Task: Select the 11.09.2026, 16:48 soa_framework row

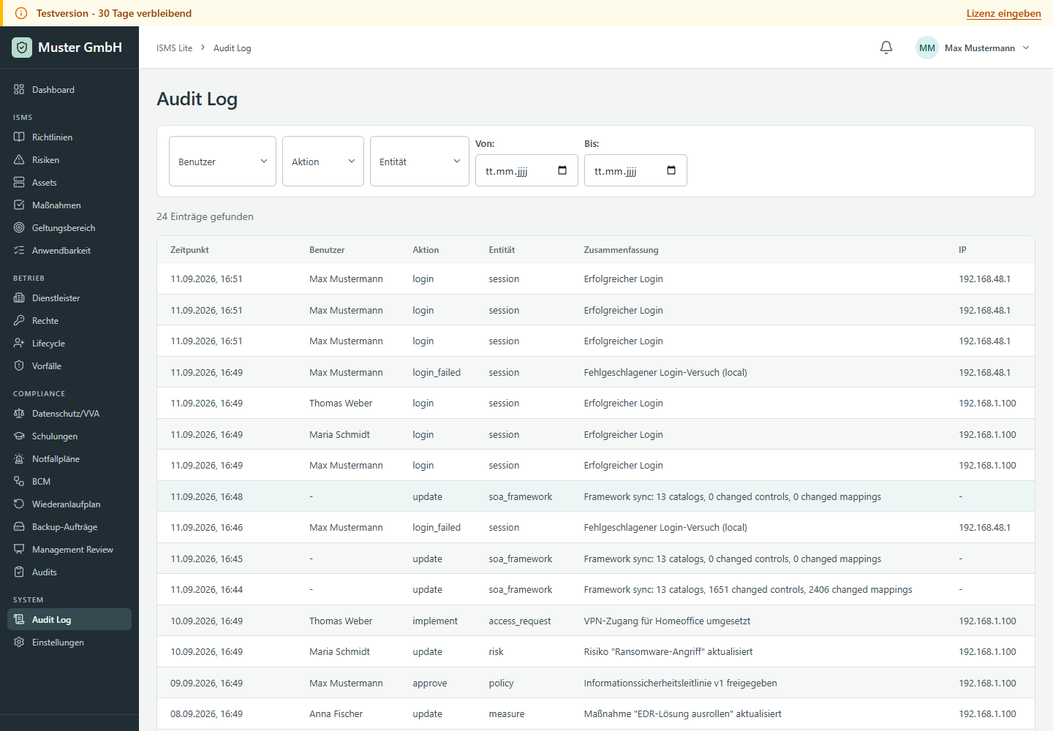Action: pyautogui.click(x=596, y=496)
